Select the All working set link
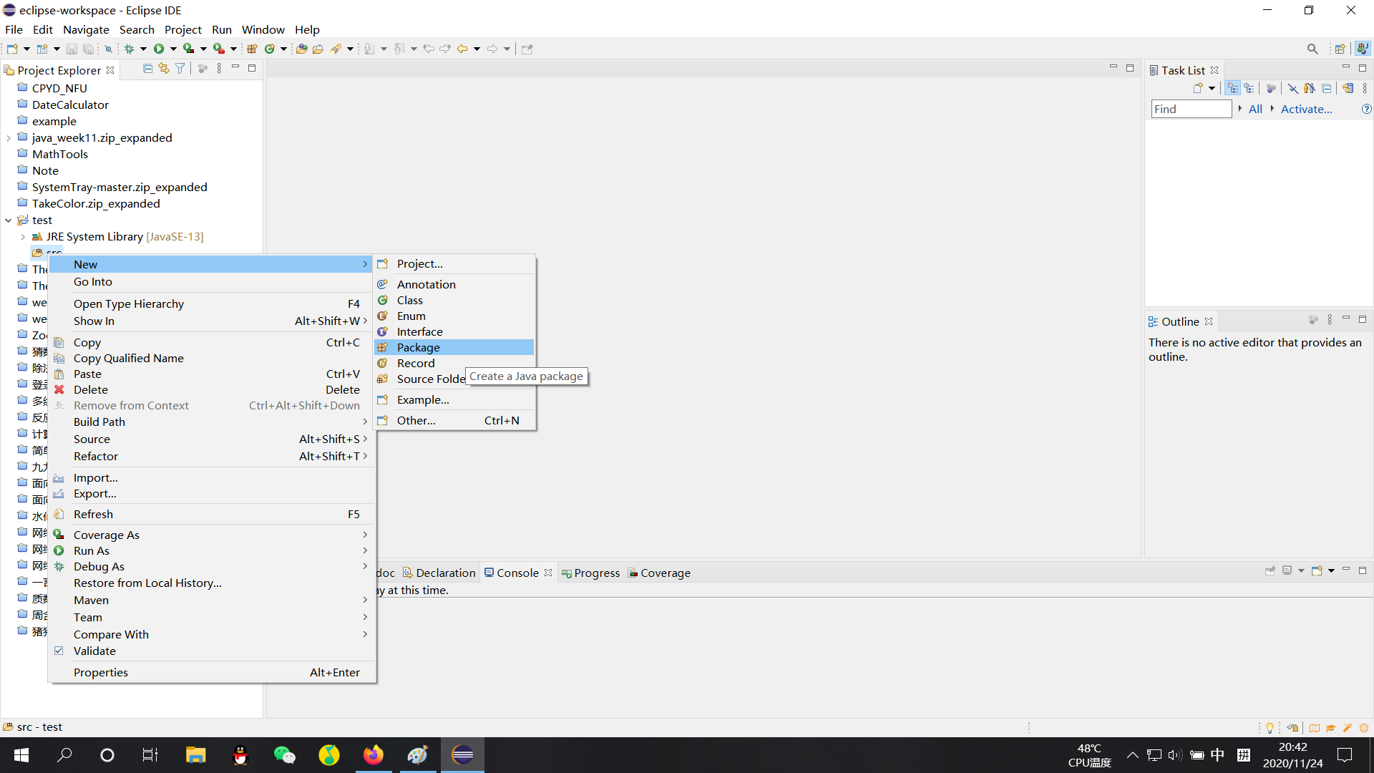The height and width of the screenshot is (773, 1374). pyautogui.click(x=1255, y=109)
